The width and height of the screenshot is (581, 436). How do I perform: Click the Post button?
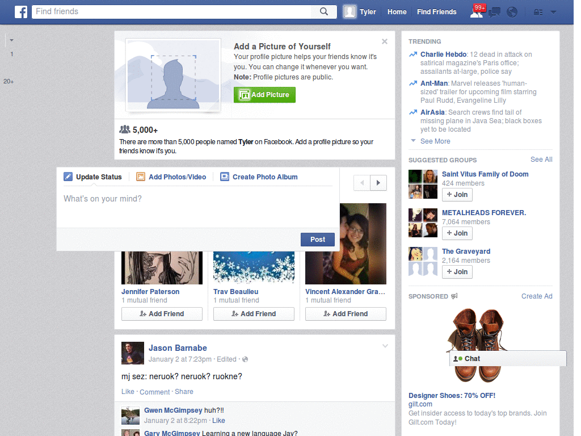pyautogui.click(x=318, y=240)
